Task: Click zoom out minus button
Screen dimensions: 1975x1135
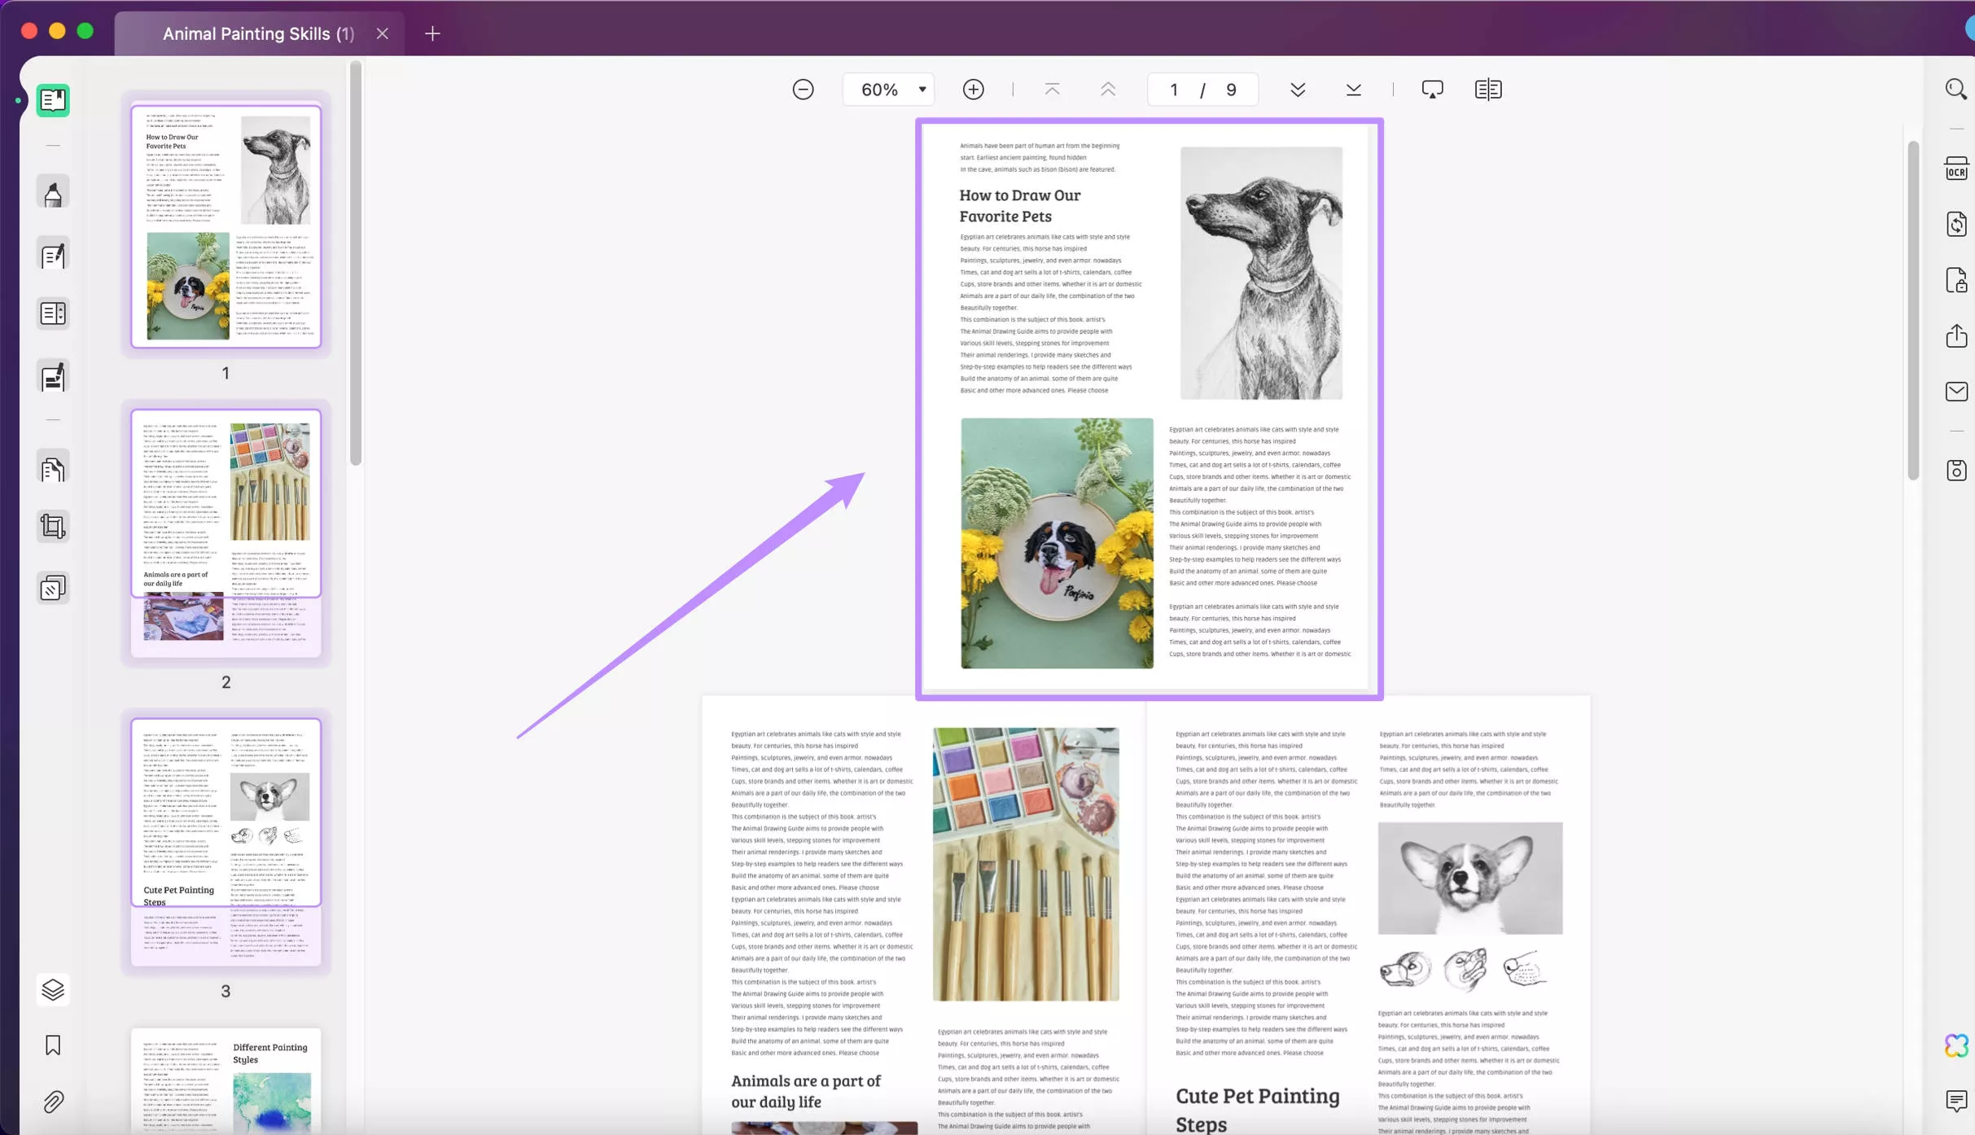Action: coord(802,88)
